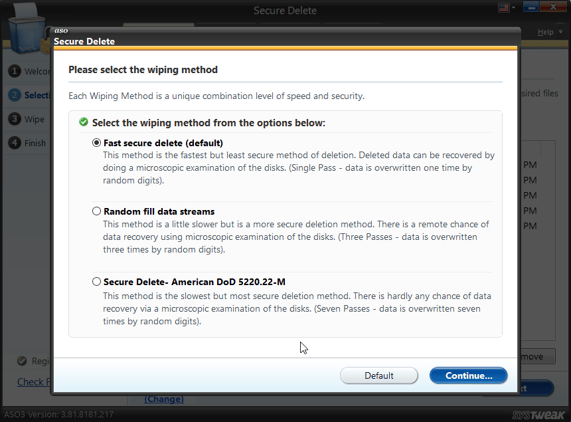Click the Finish step number icon
Screen dimensions: 571x422
tap(15, 143)
